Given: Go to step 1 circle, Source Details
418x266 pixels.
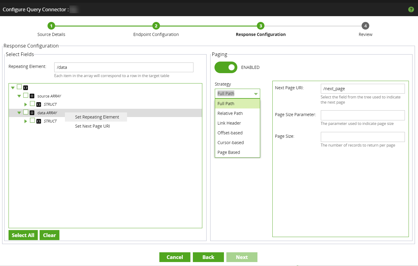Looking at the screenshot, I should tap(51, 26).
